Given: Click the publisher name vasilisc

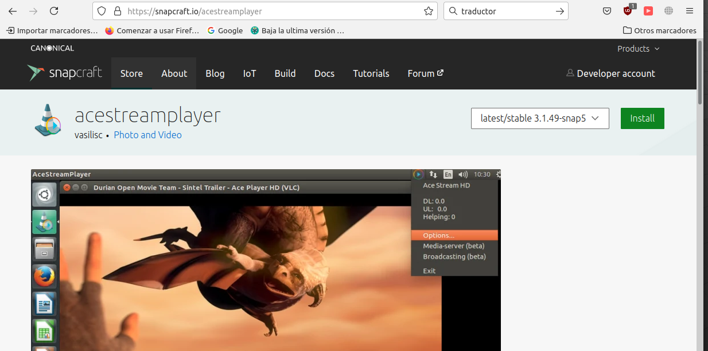Looking at the screenshot, I should 88,135.
